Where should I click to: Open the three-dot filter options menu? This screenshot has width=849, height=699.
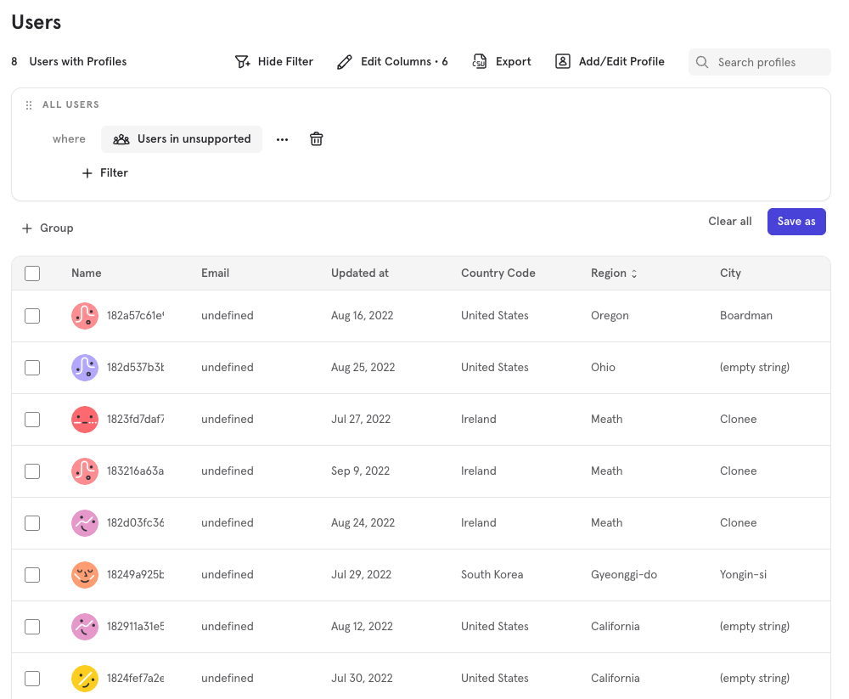[283, 139]
